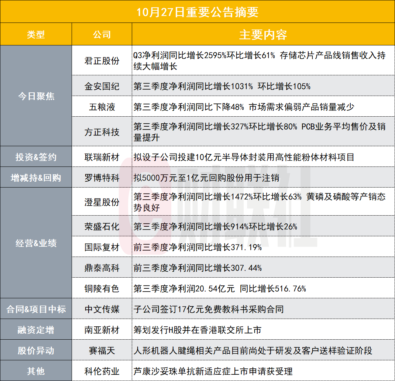This screenshot has height=381, width=395.
Task: Click 国际复材 summary showing 371.19%
Action: click(198, 247)
